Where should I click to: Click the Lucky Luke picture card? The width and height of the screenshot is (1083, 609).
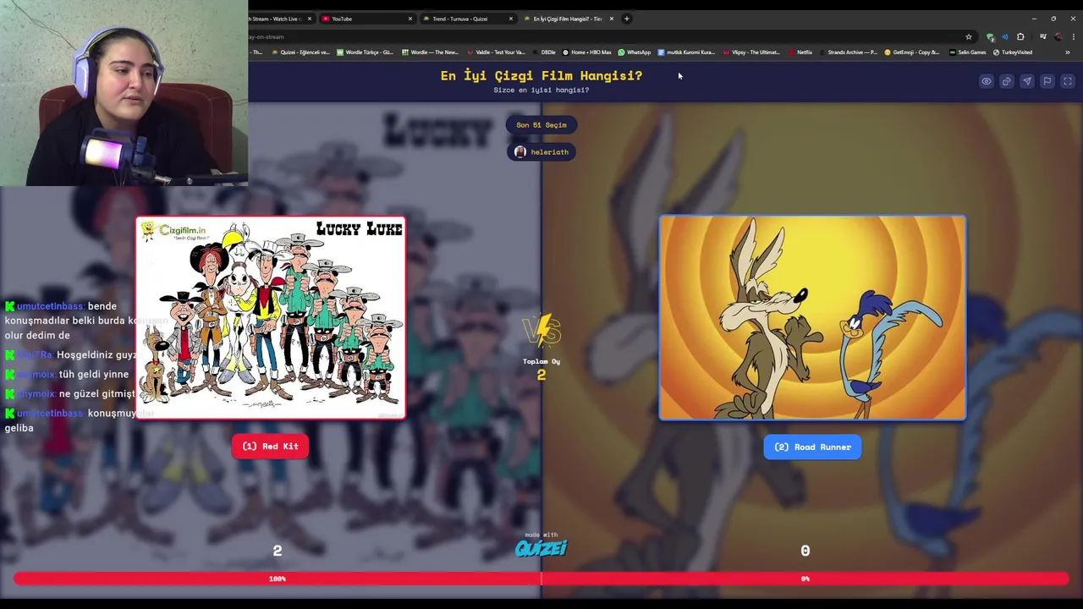pos(271,317)
